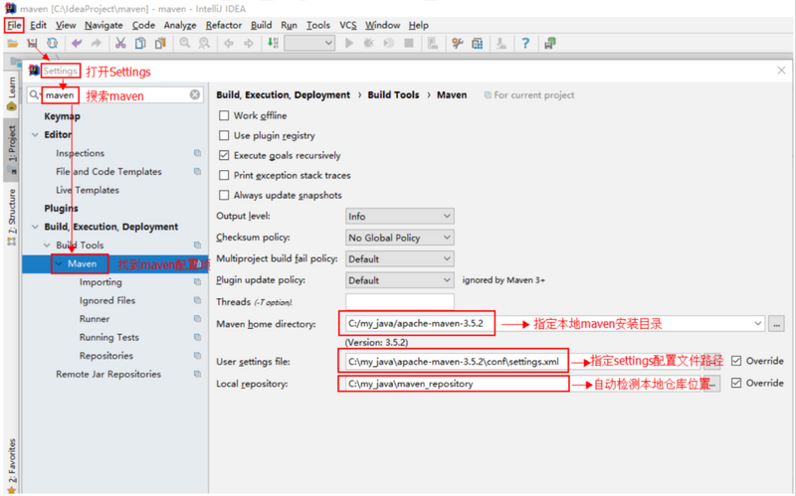Click the Open folder toolbar icon
The image size is (796, 496).
pyautogui.click(x=12, y=44)
